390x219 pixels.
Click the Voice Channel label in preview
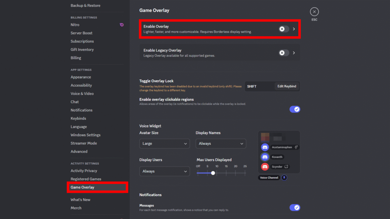pos(269,178)
